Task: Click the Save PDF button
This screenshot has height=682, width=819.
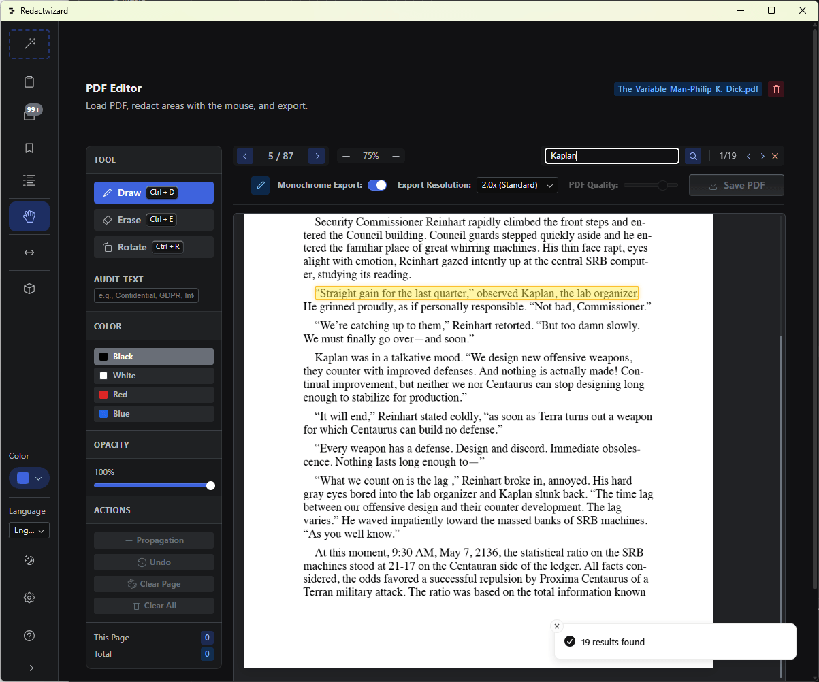Action: 737,185
